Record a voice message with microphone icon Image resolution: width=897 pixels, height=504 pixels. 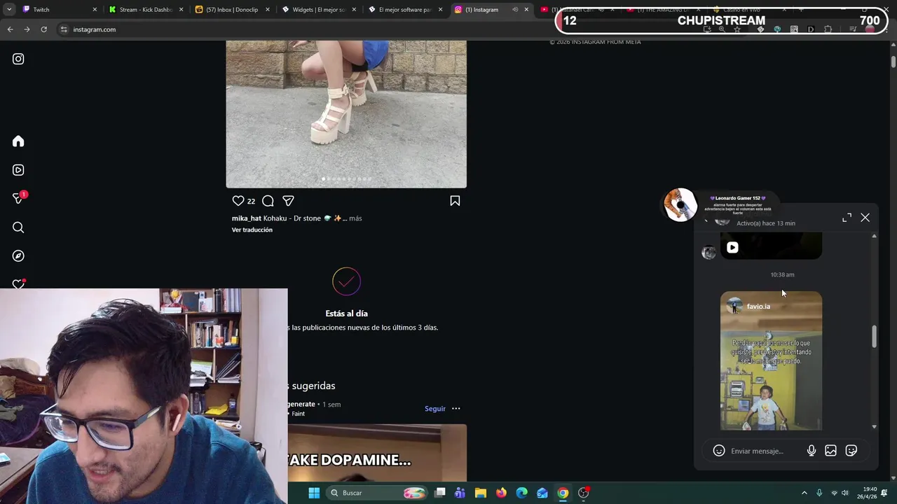click(812, 451)
